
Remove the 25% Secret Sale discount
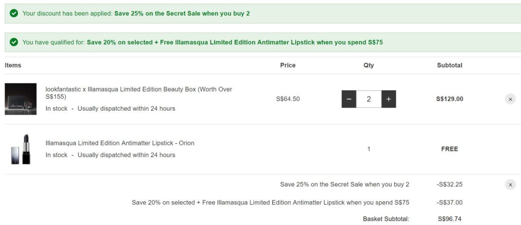pyautogui.click(x=510, y=184)
